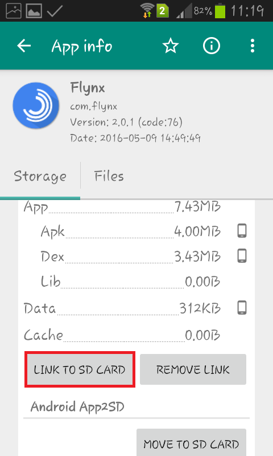Tap the phone storage icon beside Dex
The width and height of the screenshot is (273, 456).
pyautogui.click(x=242, y=256)
